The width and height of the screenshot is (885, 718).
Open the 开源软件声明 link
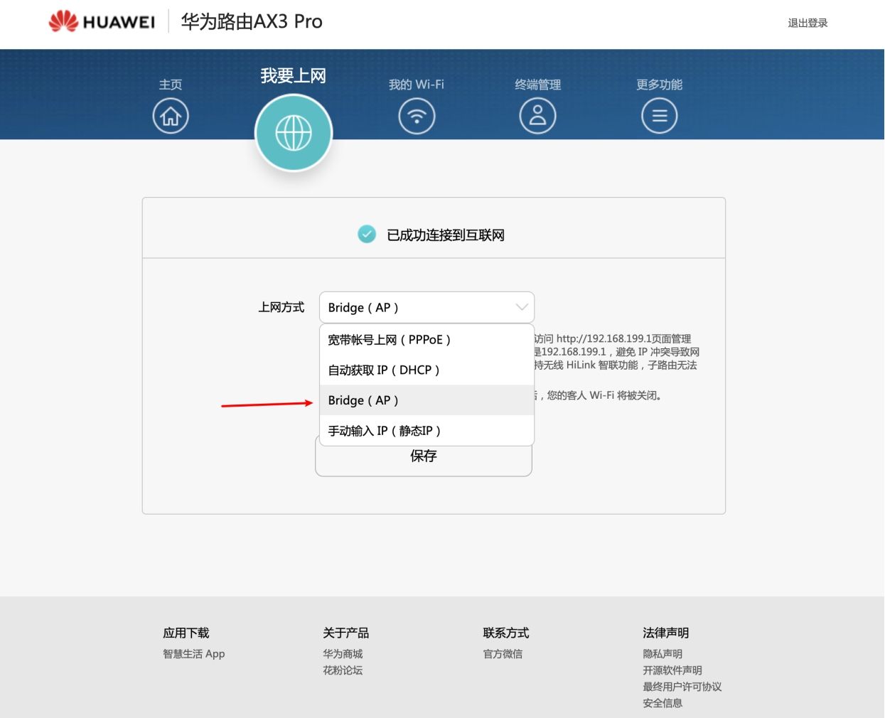[x=672, y=670]
